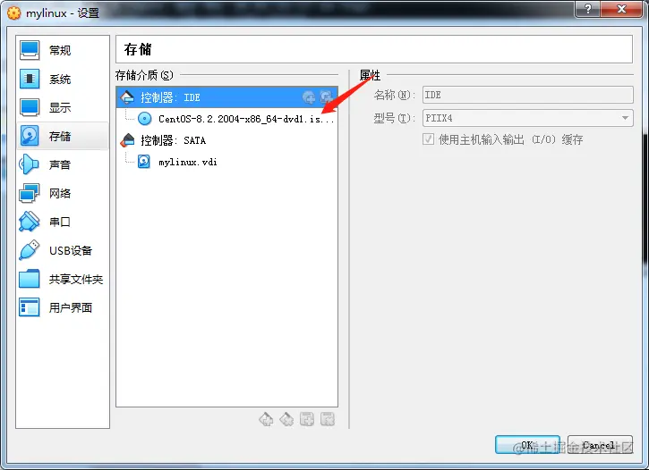The image size is (649, 470).
Task: Click the 名称 name input field
Action: click(528, 95)
